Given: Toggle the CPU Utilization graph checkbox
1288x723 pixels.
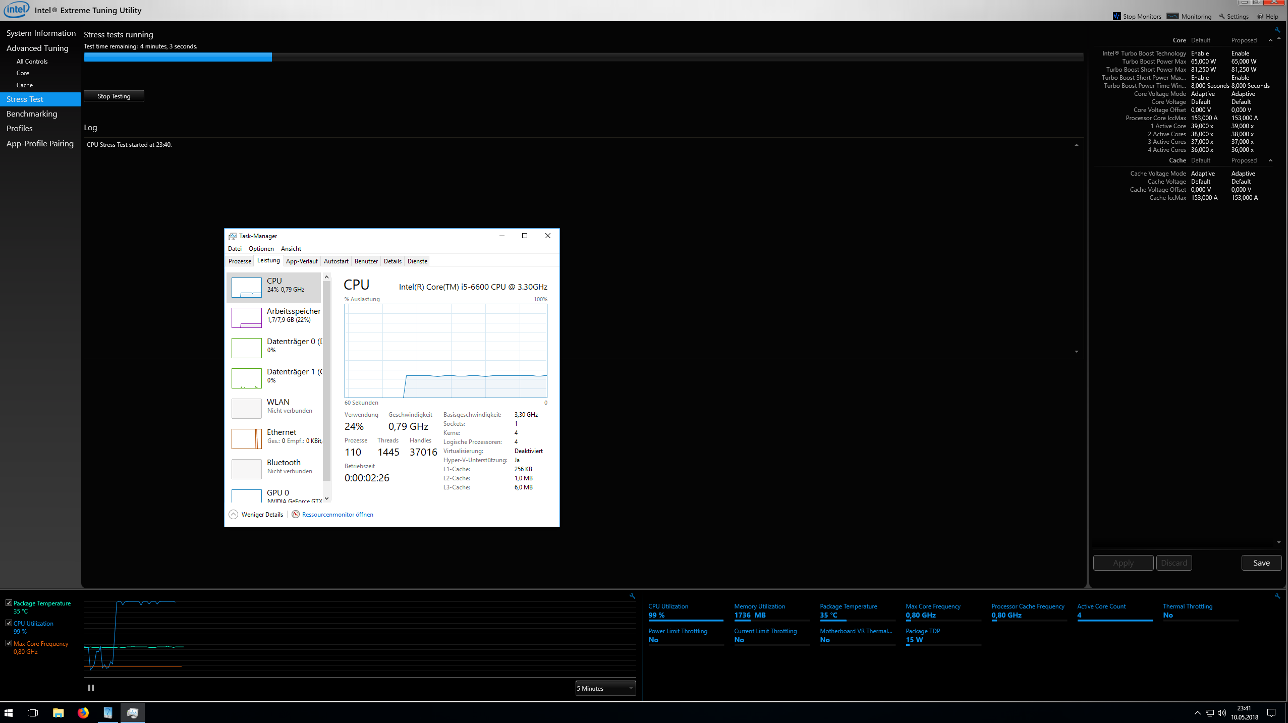Looking at the screenshot, I should coord(9,623).
